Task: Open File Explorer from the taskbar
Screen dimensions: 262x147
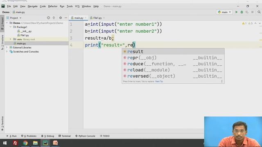Action: [35, 143]
